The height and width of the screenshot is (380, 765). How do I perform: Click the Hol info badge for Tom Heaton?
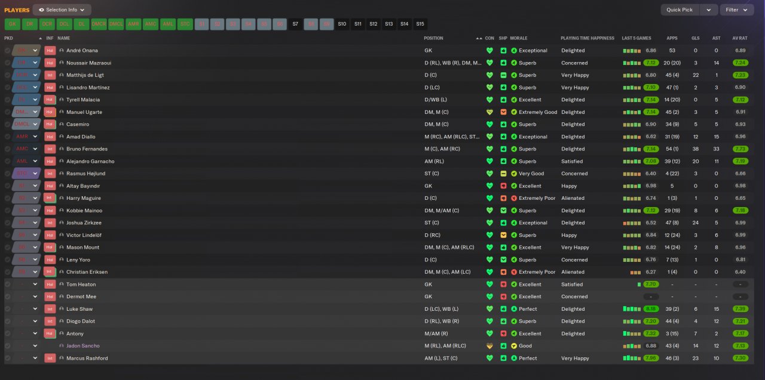50,285
